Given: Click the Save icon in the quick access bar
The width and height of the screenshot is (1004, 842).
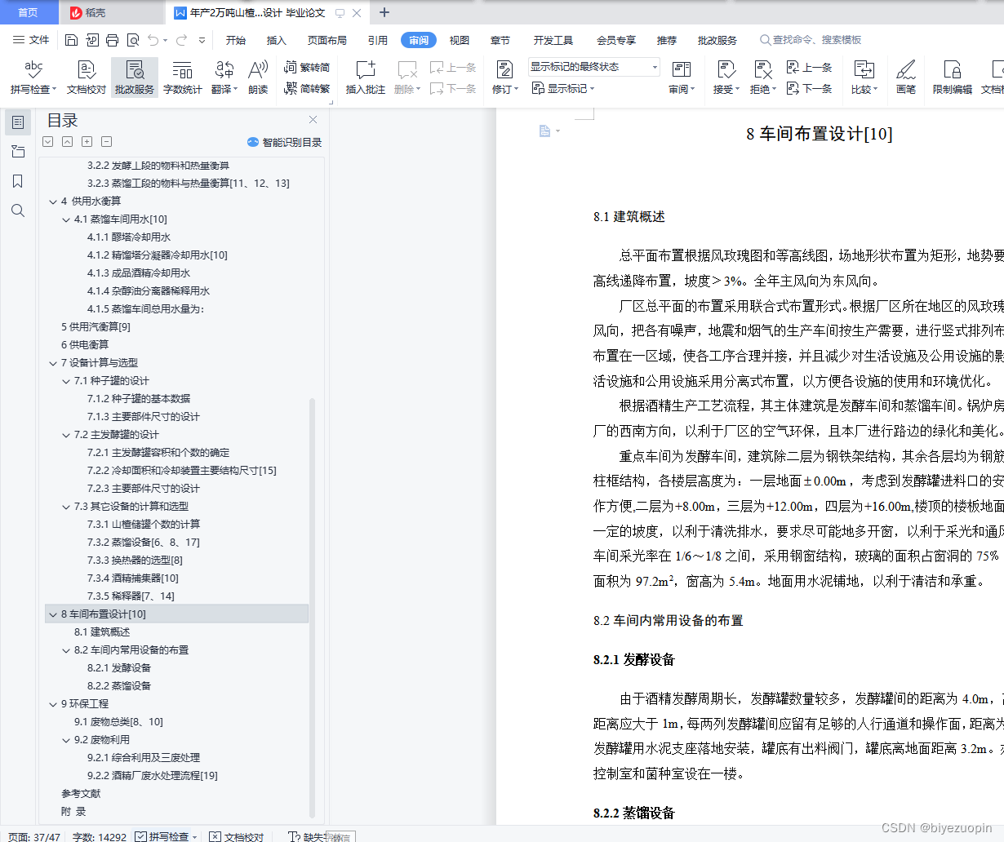Looking at the screenshot, I should (x=71, y=40).
